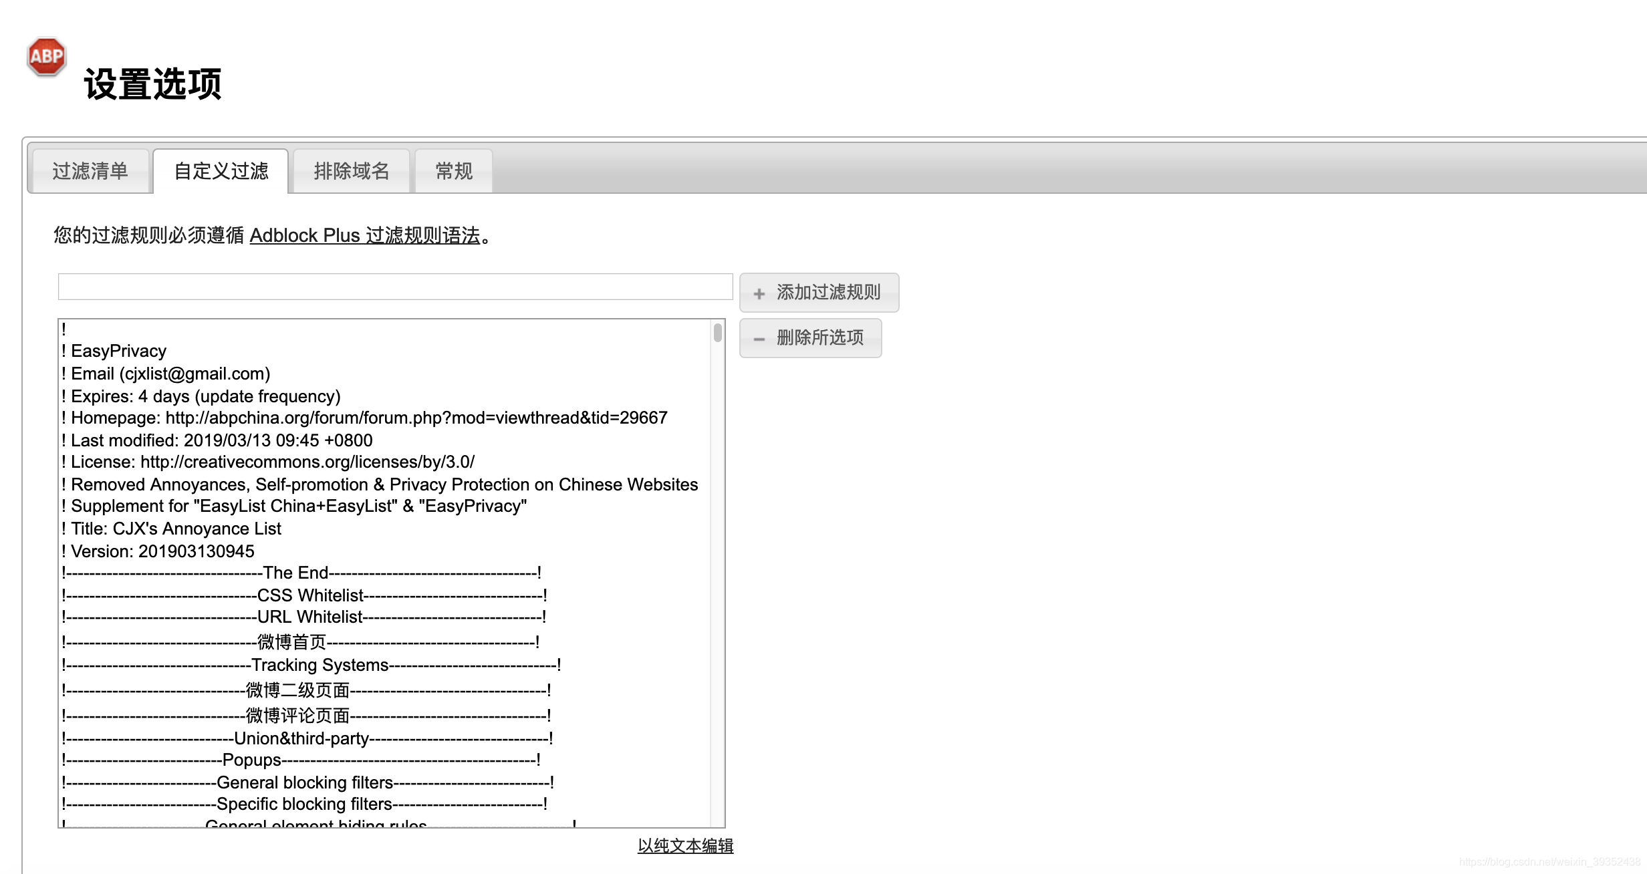Select the '微博首页' separator line
1647x874 pixels.
(x=385, y=641)
